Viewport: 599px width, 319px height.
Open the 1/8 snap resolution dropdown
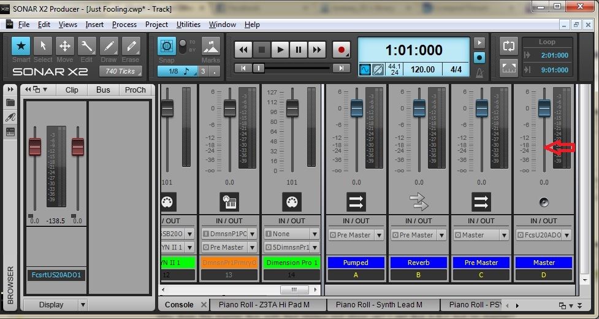178,71
